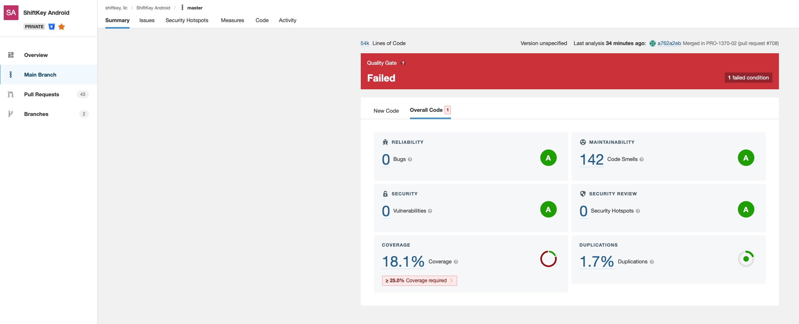Click the Quality Gate help question mark
The height and width of the screenshot is (324, 799).
(403, 63)
